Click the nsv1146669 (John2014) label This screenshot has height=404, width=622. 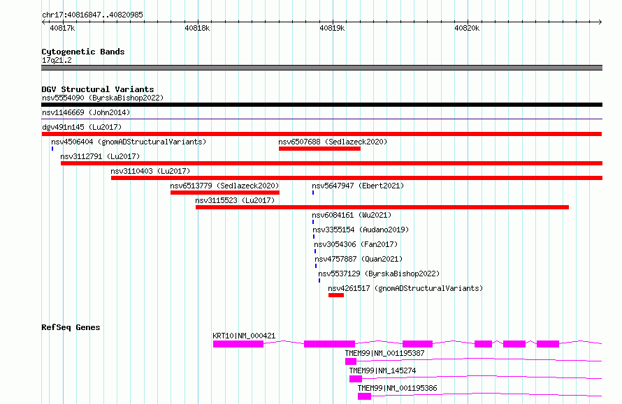pos(86,112)
